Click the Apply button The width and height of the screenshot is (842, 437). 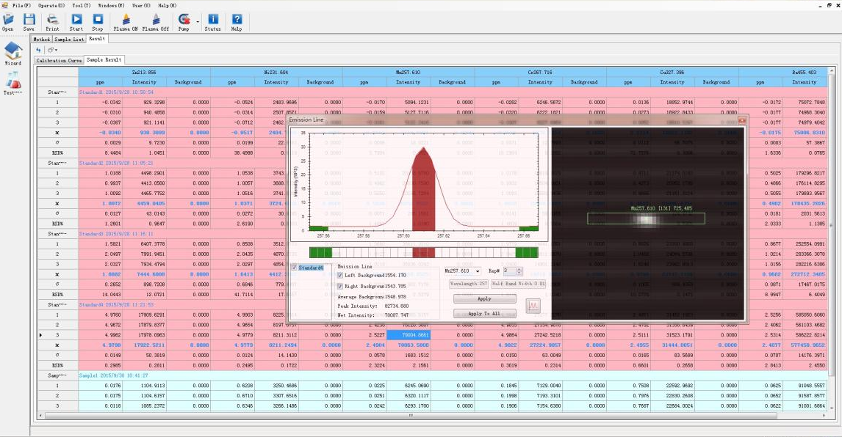click(x=484, y=298)
